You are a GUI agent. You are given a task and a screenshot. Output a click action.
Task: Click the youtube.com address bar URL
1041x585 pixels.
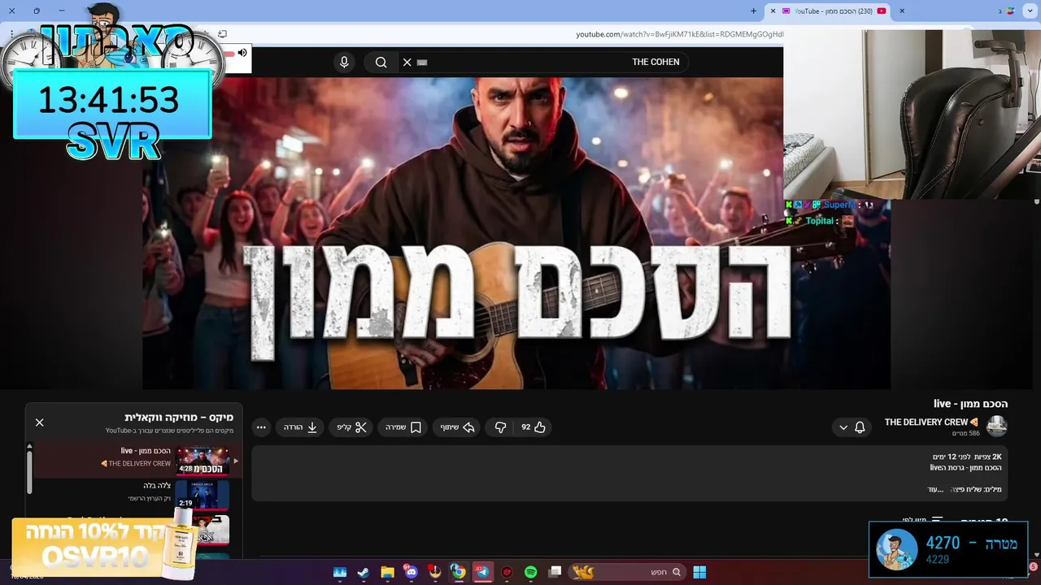(x=679, y=34)
